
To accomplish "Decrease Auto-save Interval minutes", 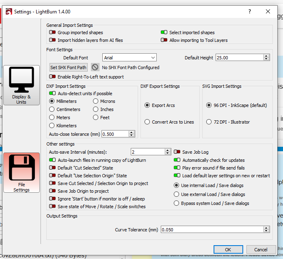I will (x=168, y=153).
